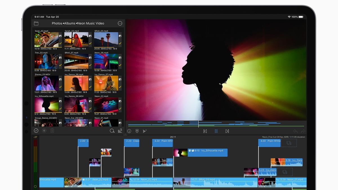
Task: Open the library options ellipsis menu
Action: click(120, 23)
